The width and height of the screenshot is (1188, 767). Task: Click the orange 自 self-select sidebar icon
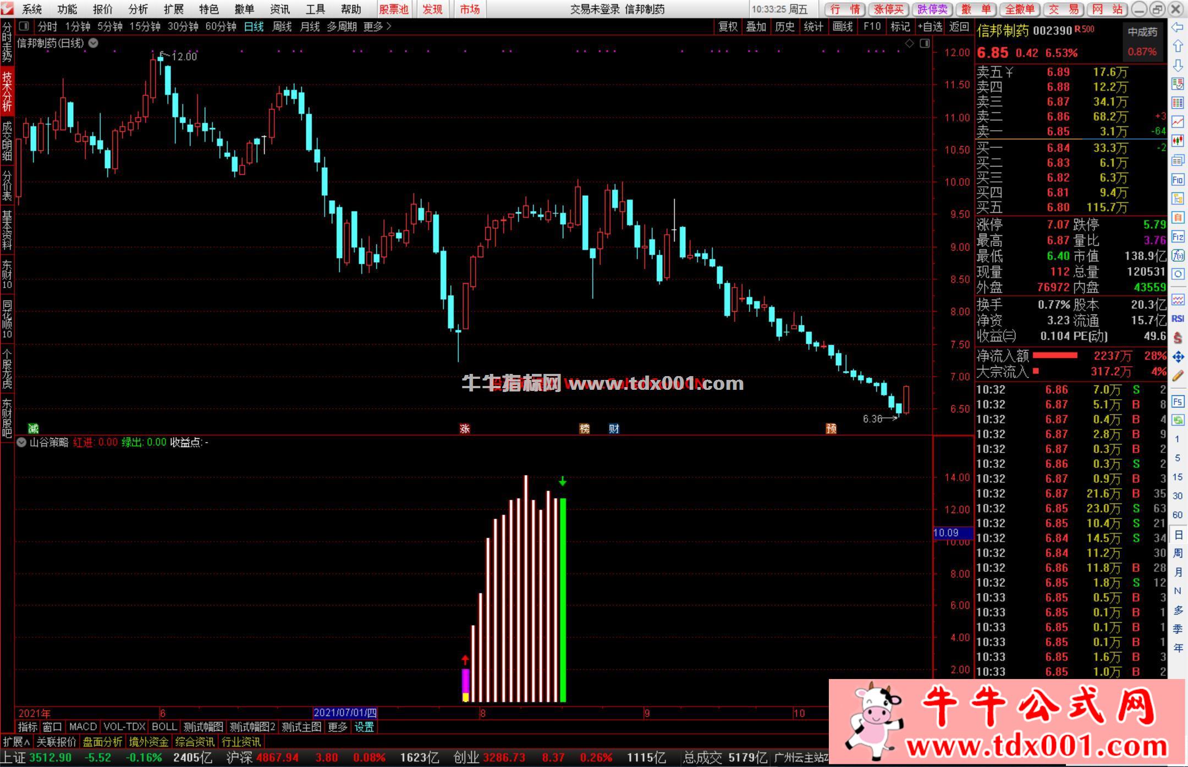tap(1178, 218)
